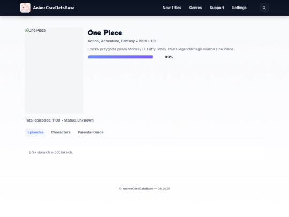This screenshot has width=289, height=217.
Task: Click the 'Total episodes: 1100' text
Action: click(x=43, y=121)
